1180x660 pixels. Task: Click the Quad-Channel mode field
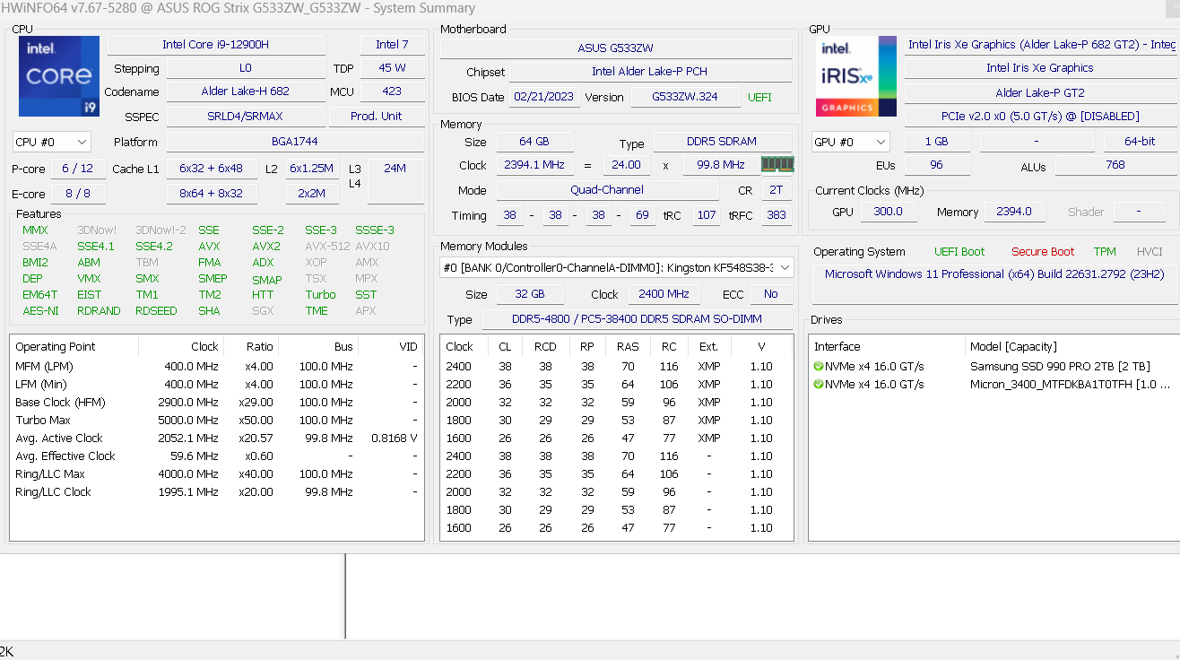click(607, 190)
